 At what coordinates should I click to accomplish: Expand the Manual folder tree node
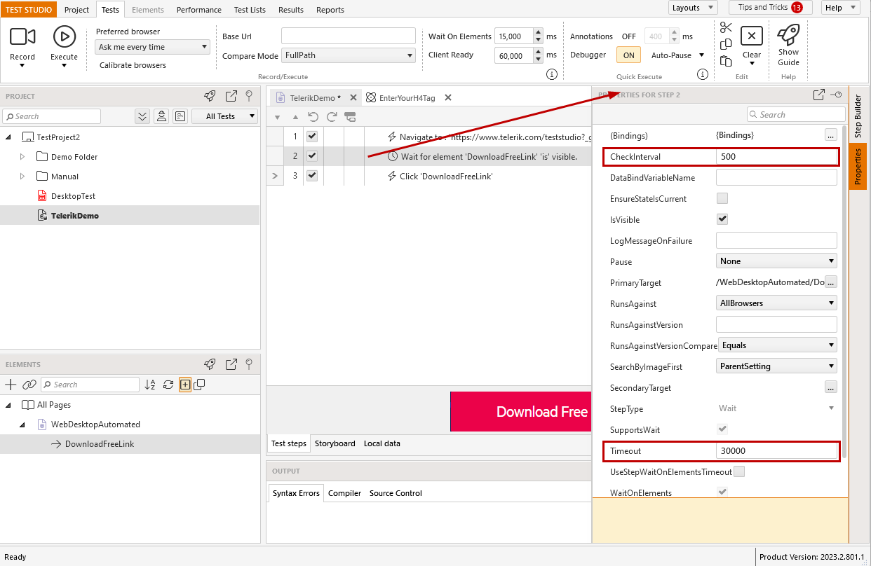click(x=22, y=177)
